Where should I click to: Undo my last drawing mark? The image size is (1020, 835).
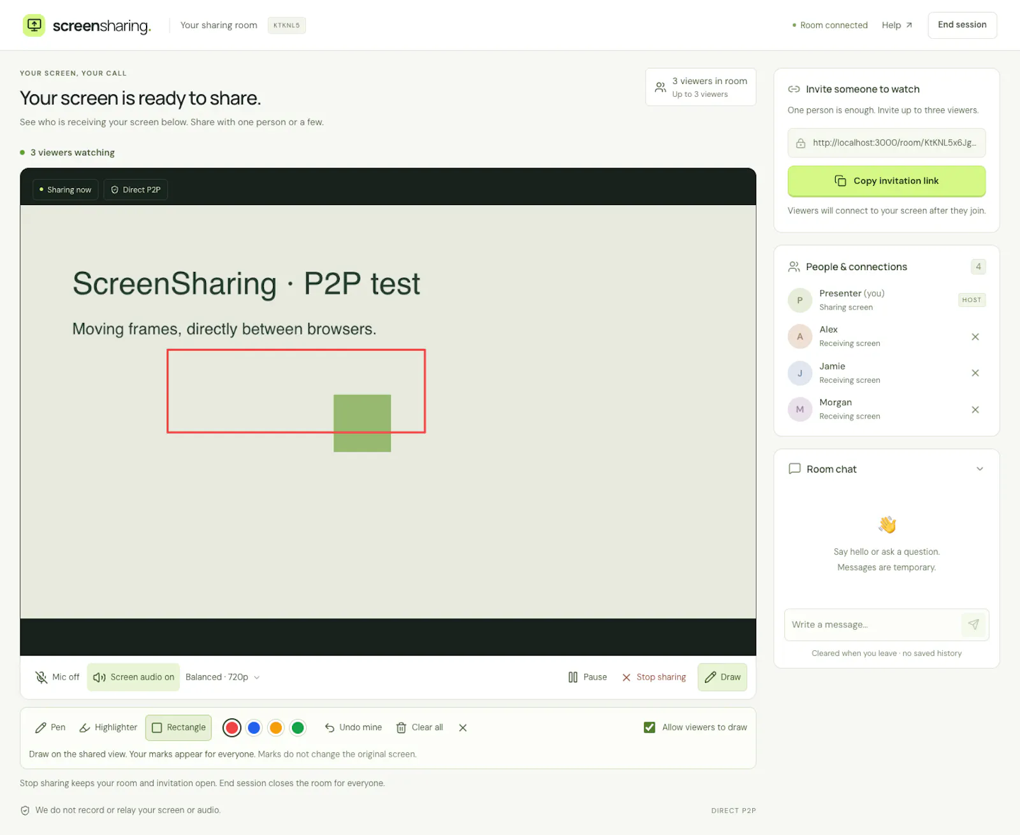coord(353,727)
